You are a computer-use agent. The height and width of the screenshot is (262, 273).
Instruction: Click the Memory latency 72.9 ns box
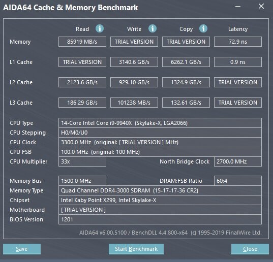pos(237,42)
